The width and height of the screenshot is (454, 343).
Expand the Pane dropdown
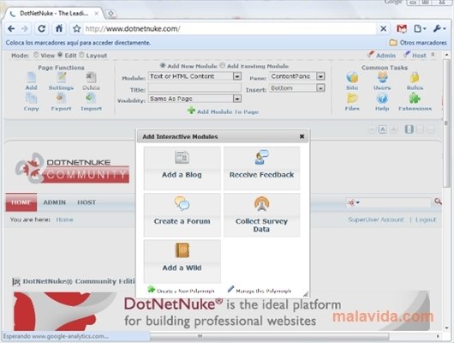pyautogui.click(x=320, y=76)
